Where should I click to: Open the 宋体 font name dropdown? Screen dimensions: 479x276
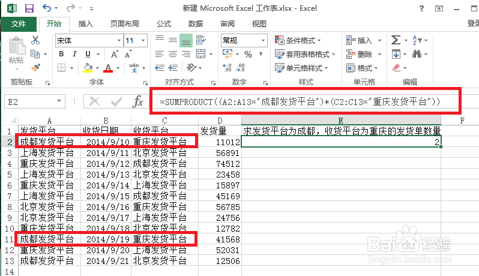coord(119,41)
